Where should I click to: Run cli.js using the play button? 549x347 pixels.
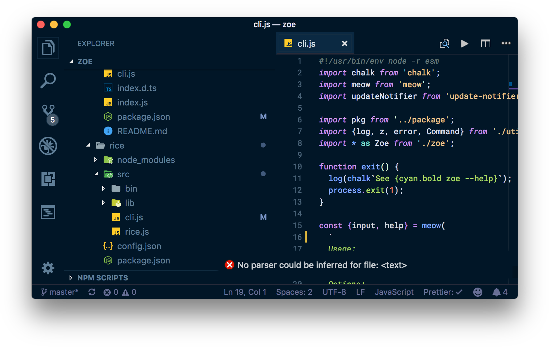point(464,43)
